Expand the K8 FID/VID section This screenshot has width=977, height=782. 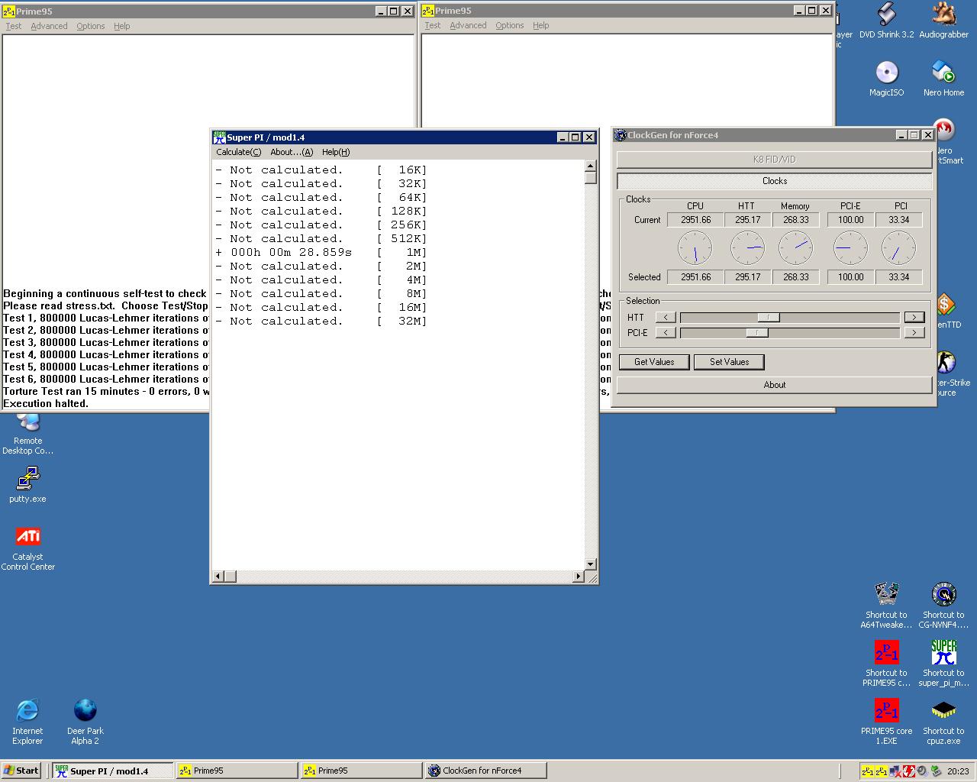tap(774, 160)
